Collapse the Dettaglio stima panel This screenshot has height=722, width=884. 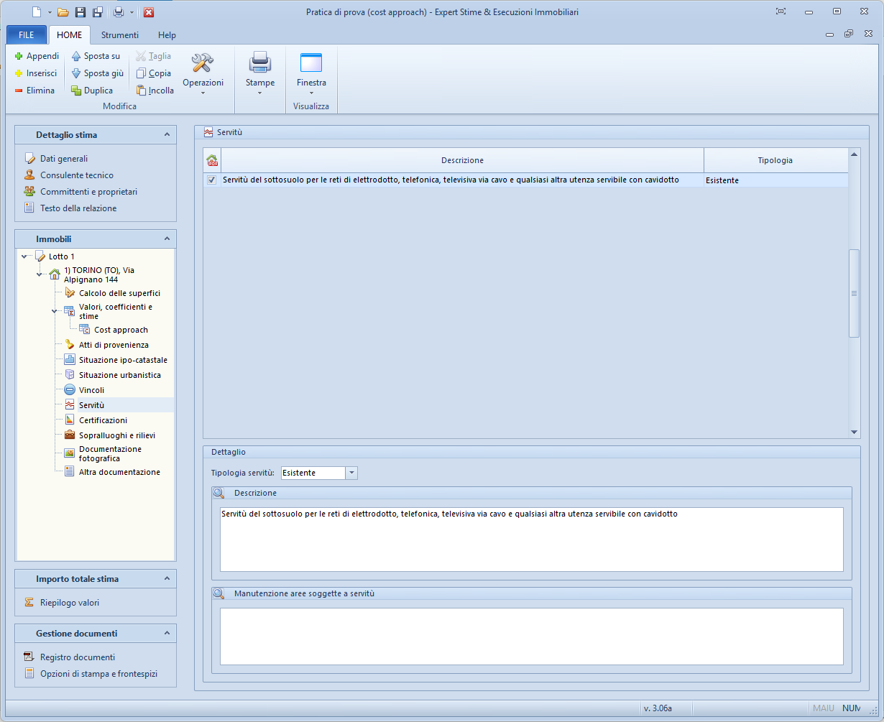tap(167, 135)
